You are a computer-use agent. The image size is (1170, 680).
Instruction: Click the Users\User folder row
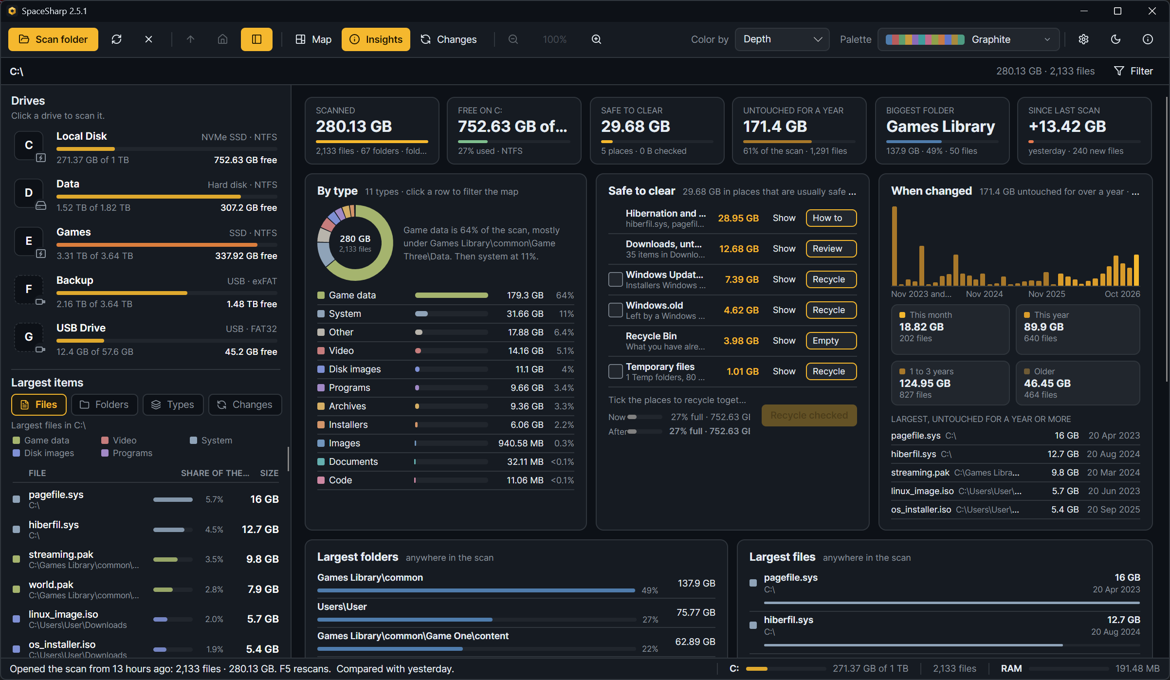point(516,613)
